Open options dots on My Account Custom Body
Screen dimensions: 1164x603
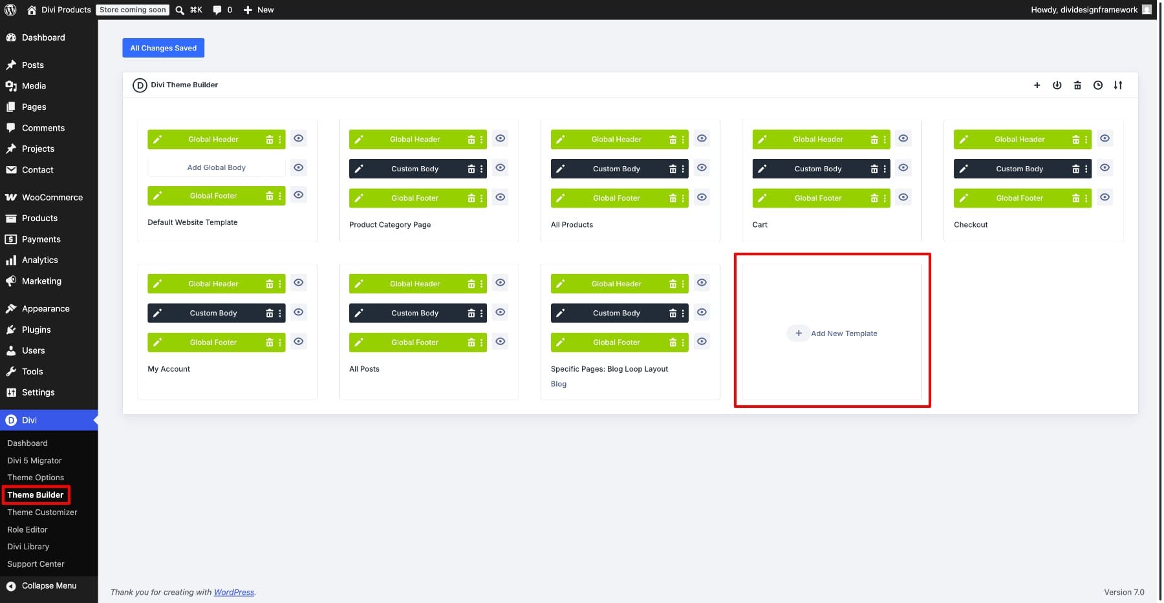[x=280, y=313]
